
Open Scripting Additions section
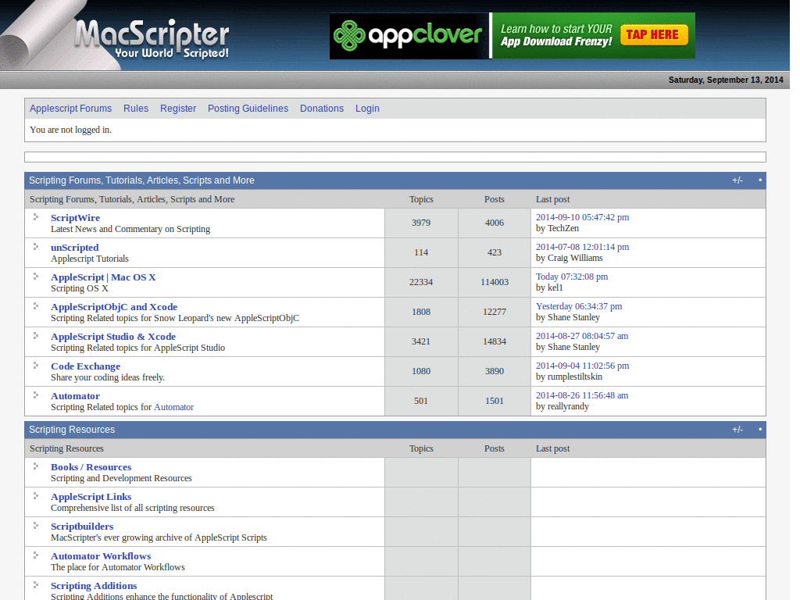coord(94,585)
